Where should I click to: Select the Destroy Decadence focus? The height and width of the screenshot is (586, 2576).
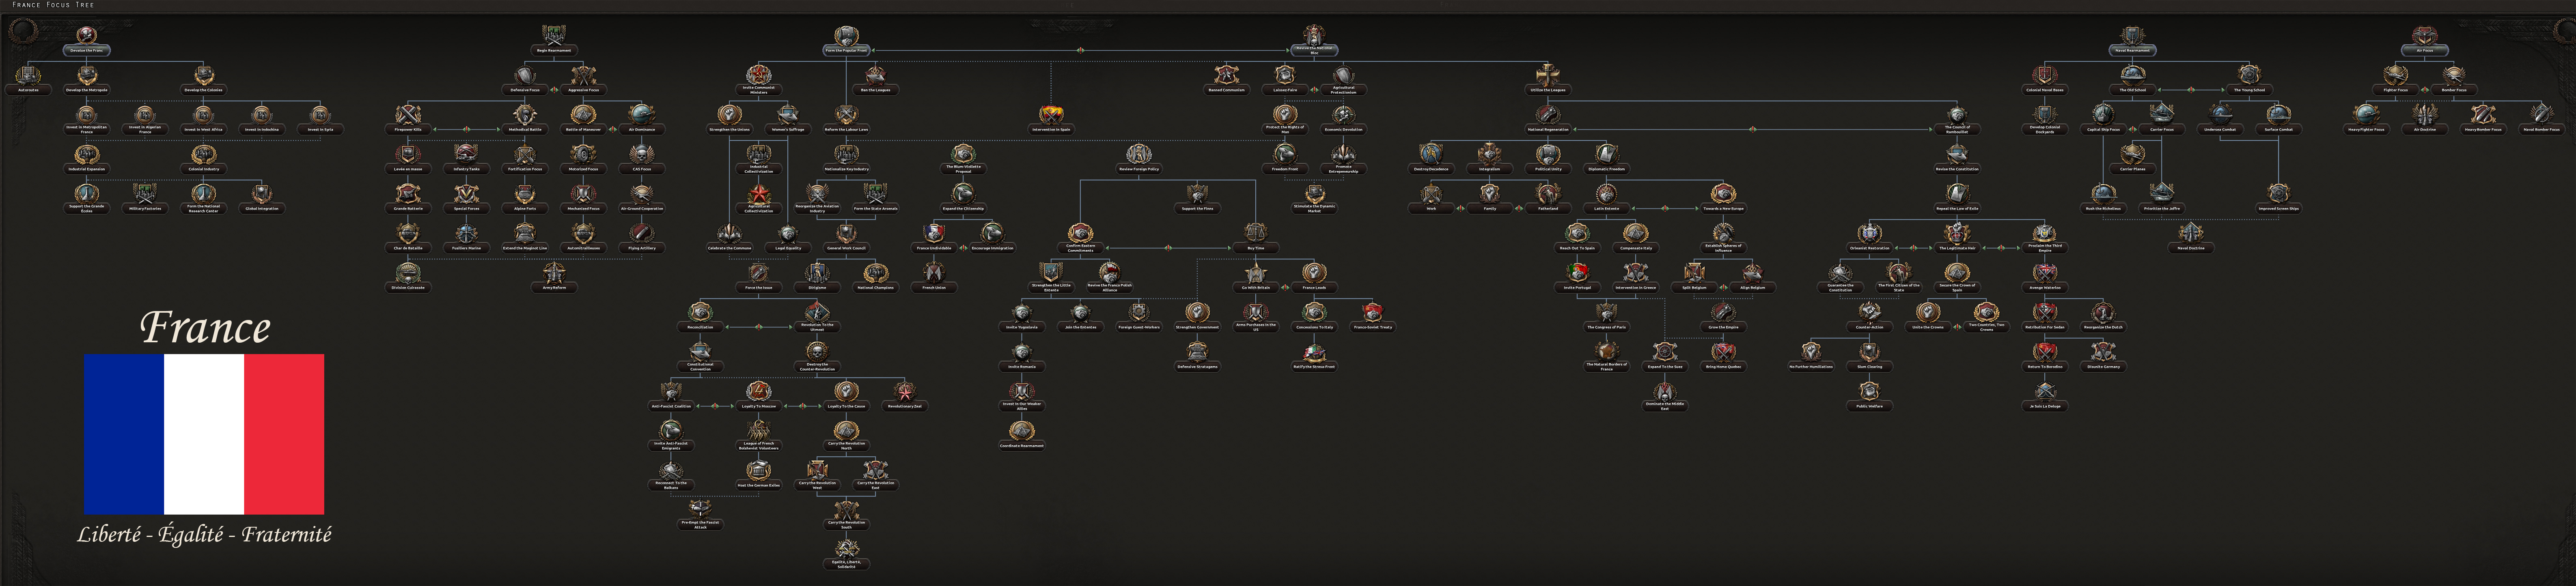[x=1431, y=159]
